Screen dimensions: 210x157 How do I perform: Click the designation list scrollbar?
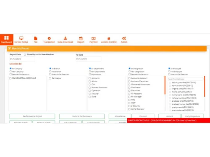pos(165,85)
